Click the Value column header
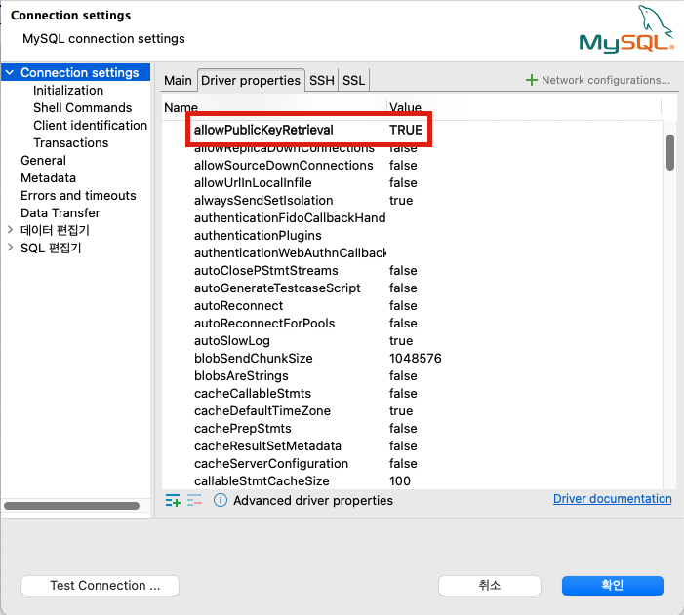 coord(405,107)
